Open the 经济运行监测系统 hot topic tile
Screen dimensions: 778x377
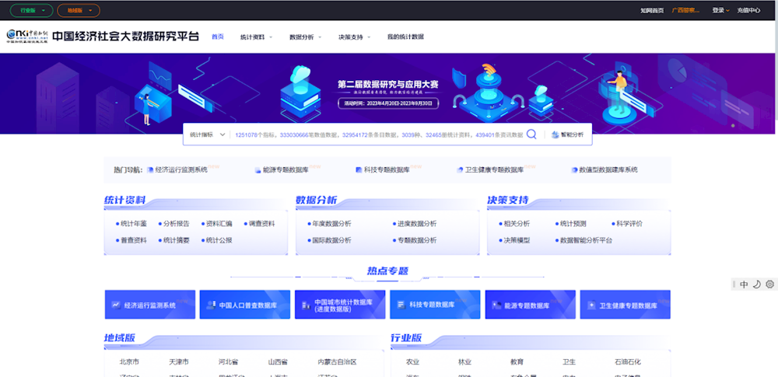(x=148, y=305)
